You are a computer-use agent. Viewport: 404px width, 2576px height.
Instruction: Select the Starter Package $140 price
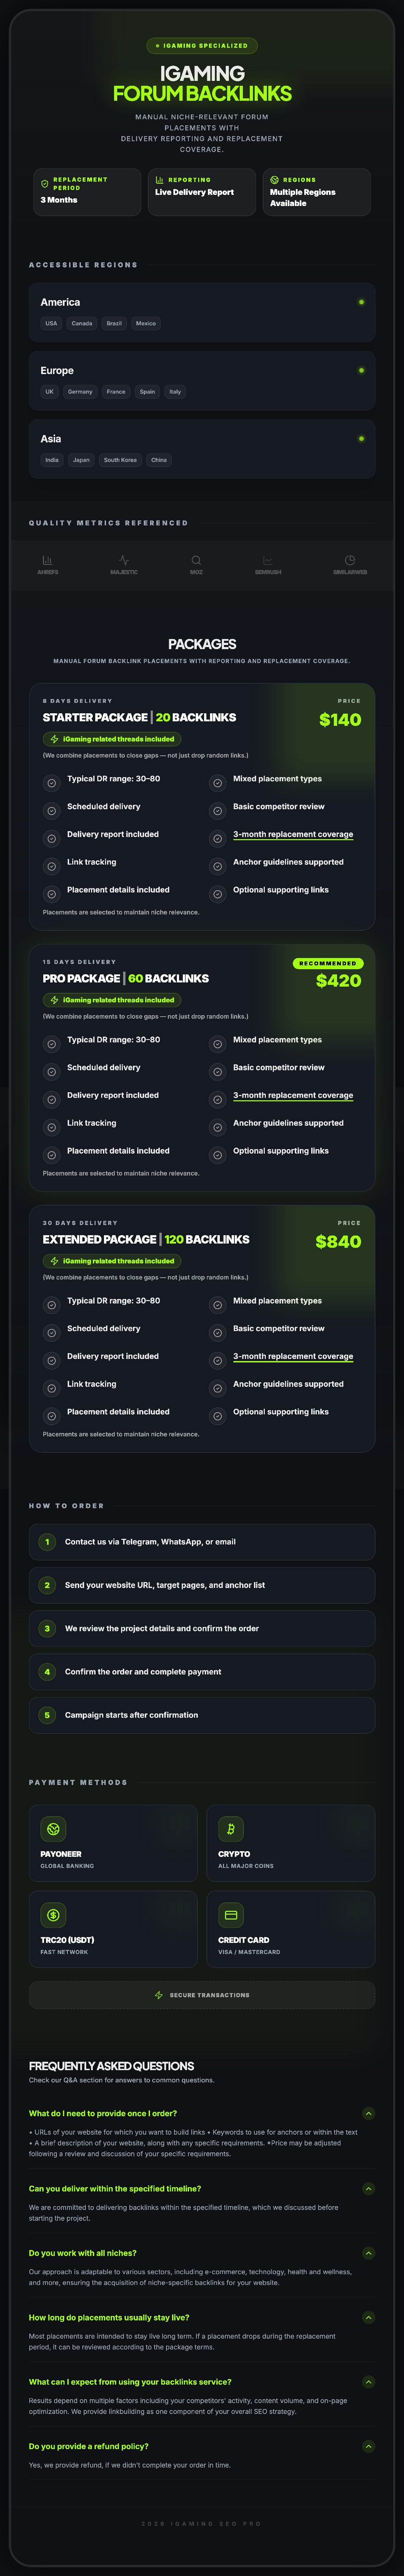click(340, 719)
